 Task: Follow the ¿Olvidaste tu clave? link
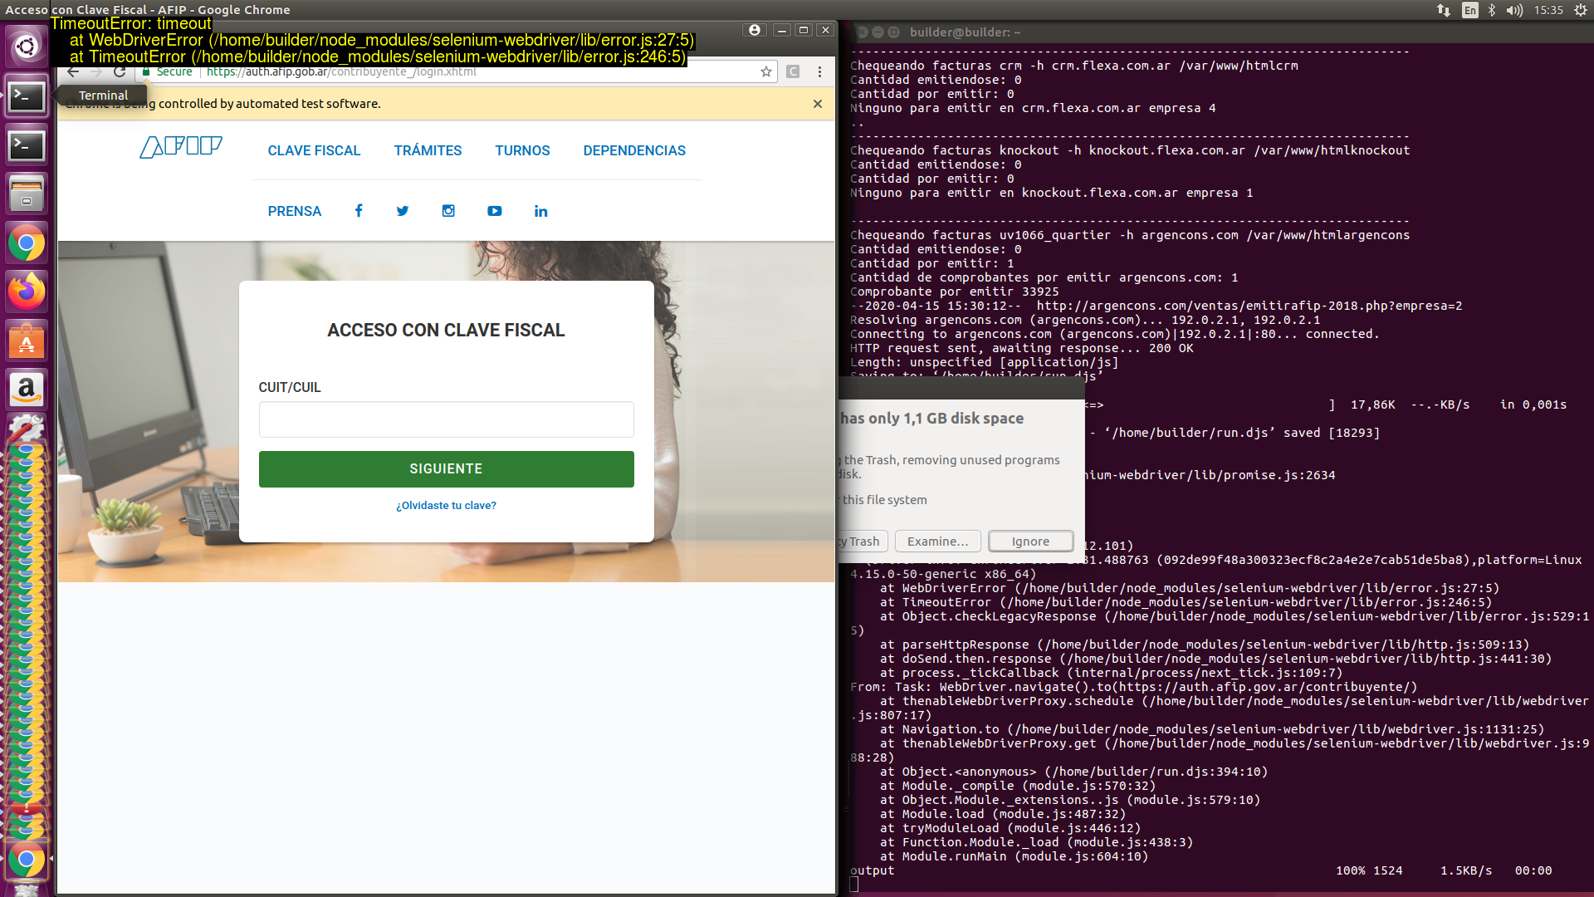(447, 505)
